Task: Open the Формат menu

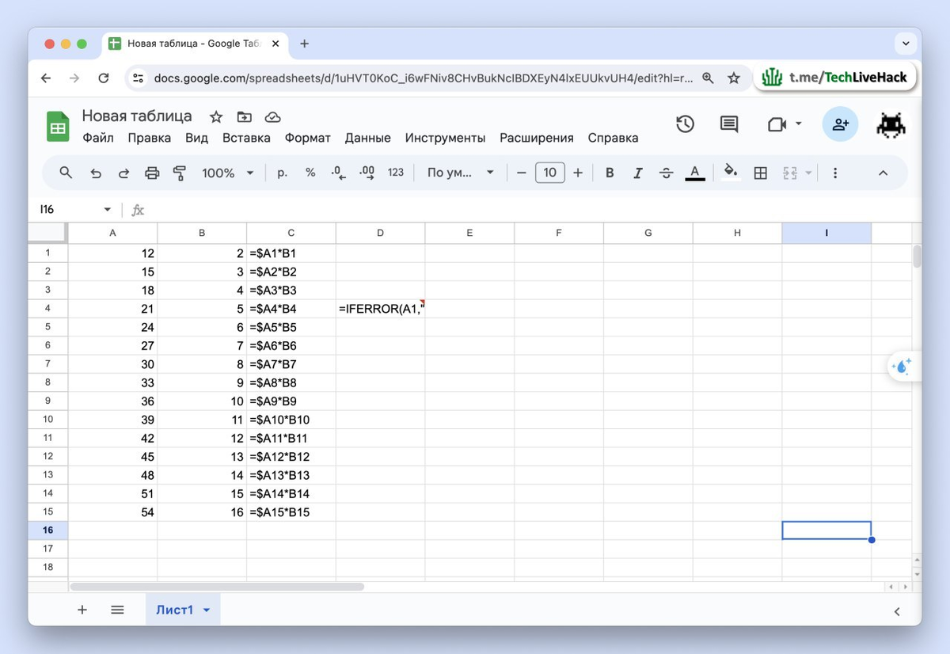Action: pyautogui.click(x=308, y=138)
